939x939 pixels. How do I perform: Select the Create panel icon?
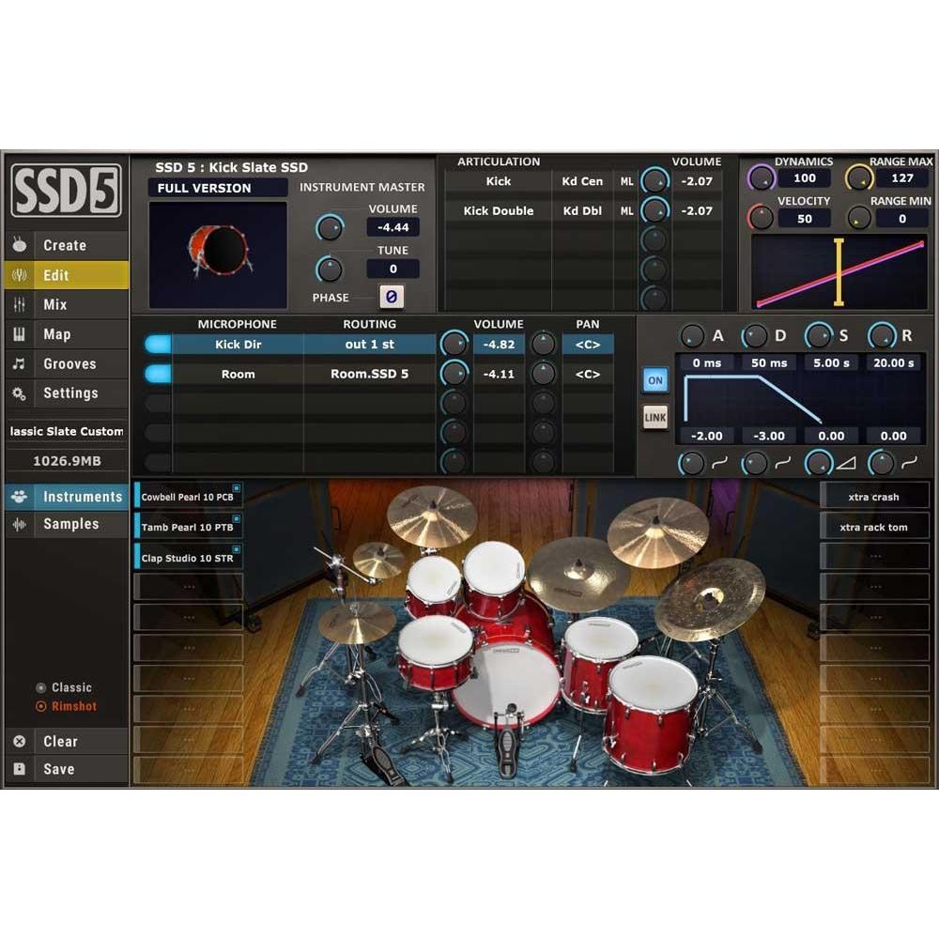coord(20,245)
